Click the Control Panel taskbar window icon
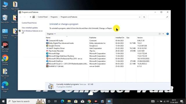The height and width of the screenshot is (104, 186). coord(109,101)
